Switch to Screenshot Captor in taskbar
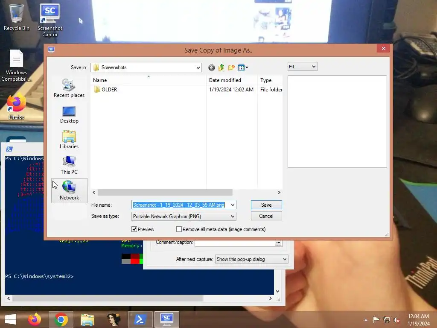 (167, 319)
